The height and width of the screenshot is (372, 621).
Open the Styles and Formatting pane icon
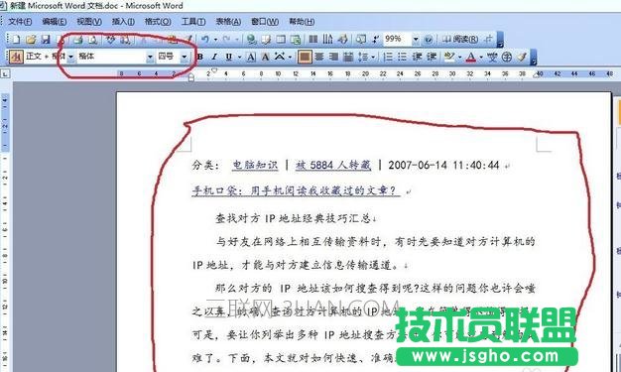coord(16,57)
